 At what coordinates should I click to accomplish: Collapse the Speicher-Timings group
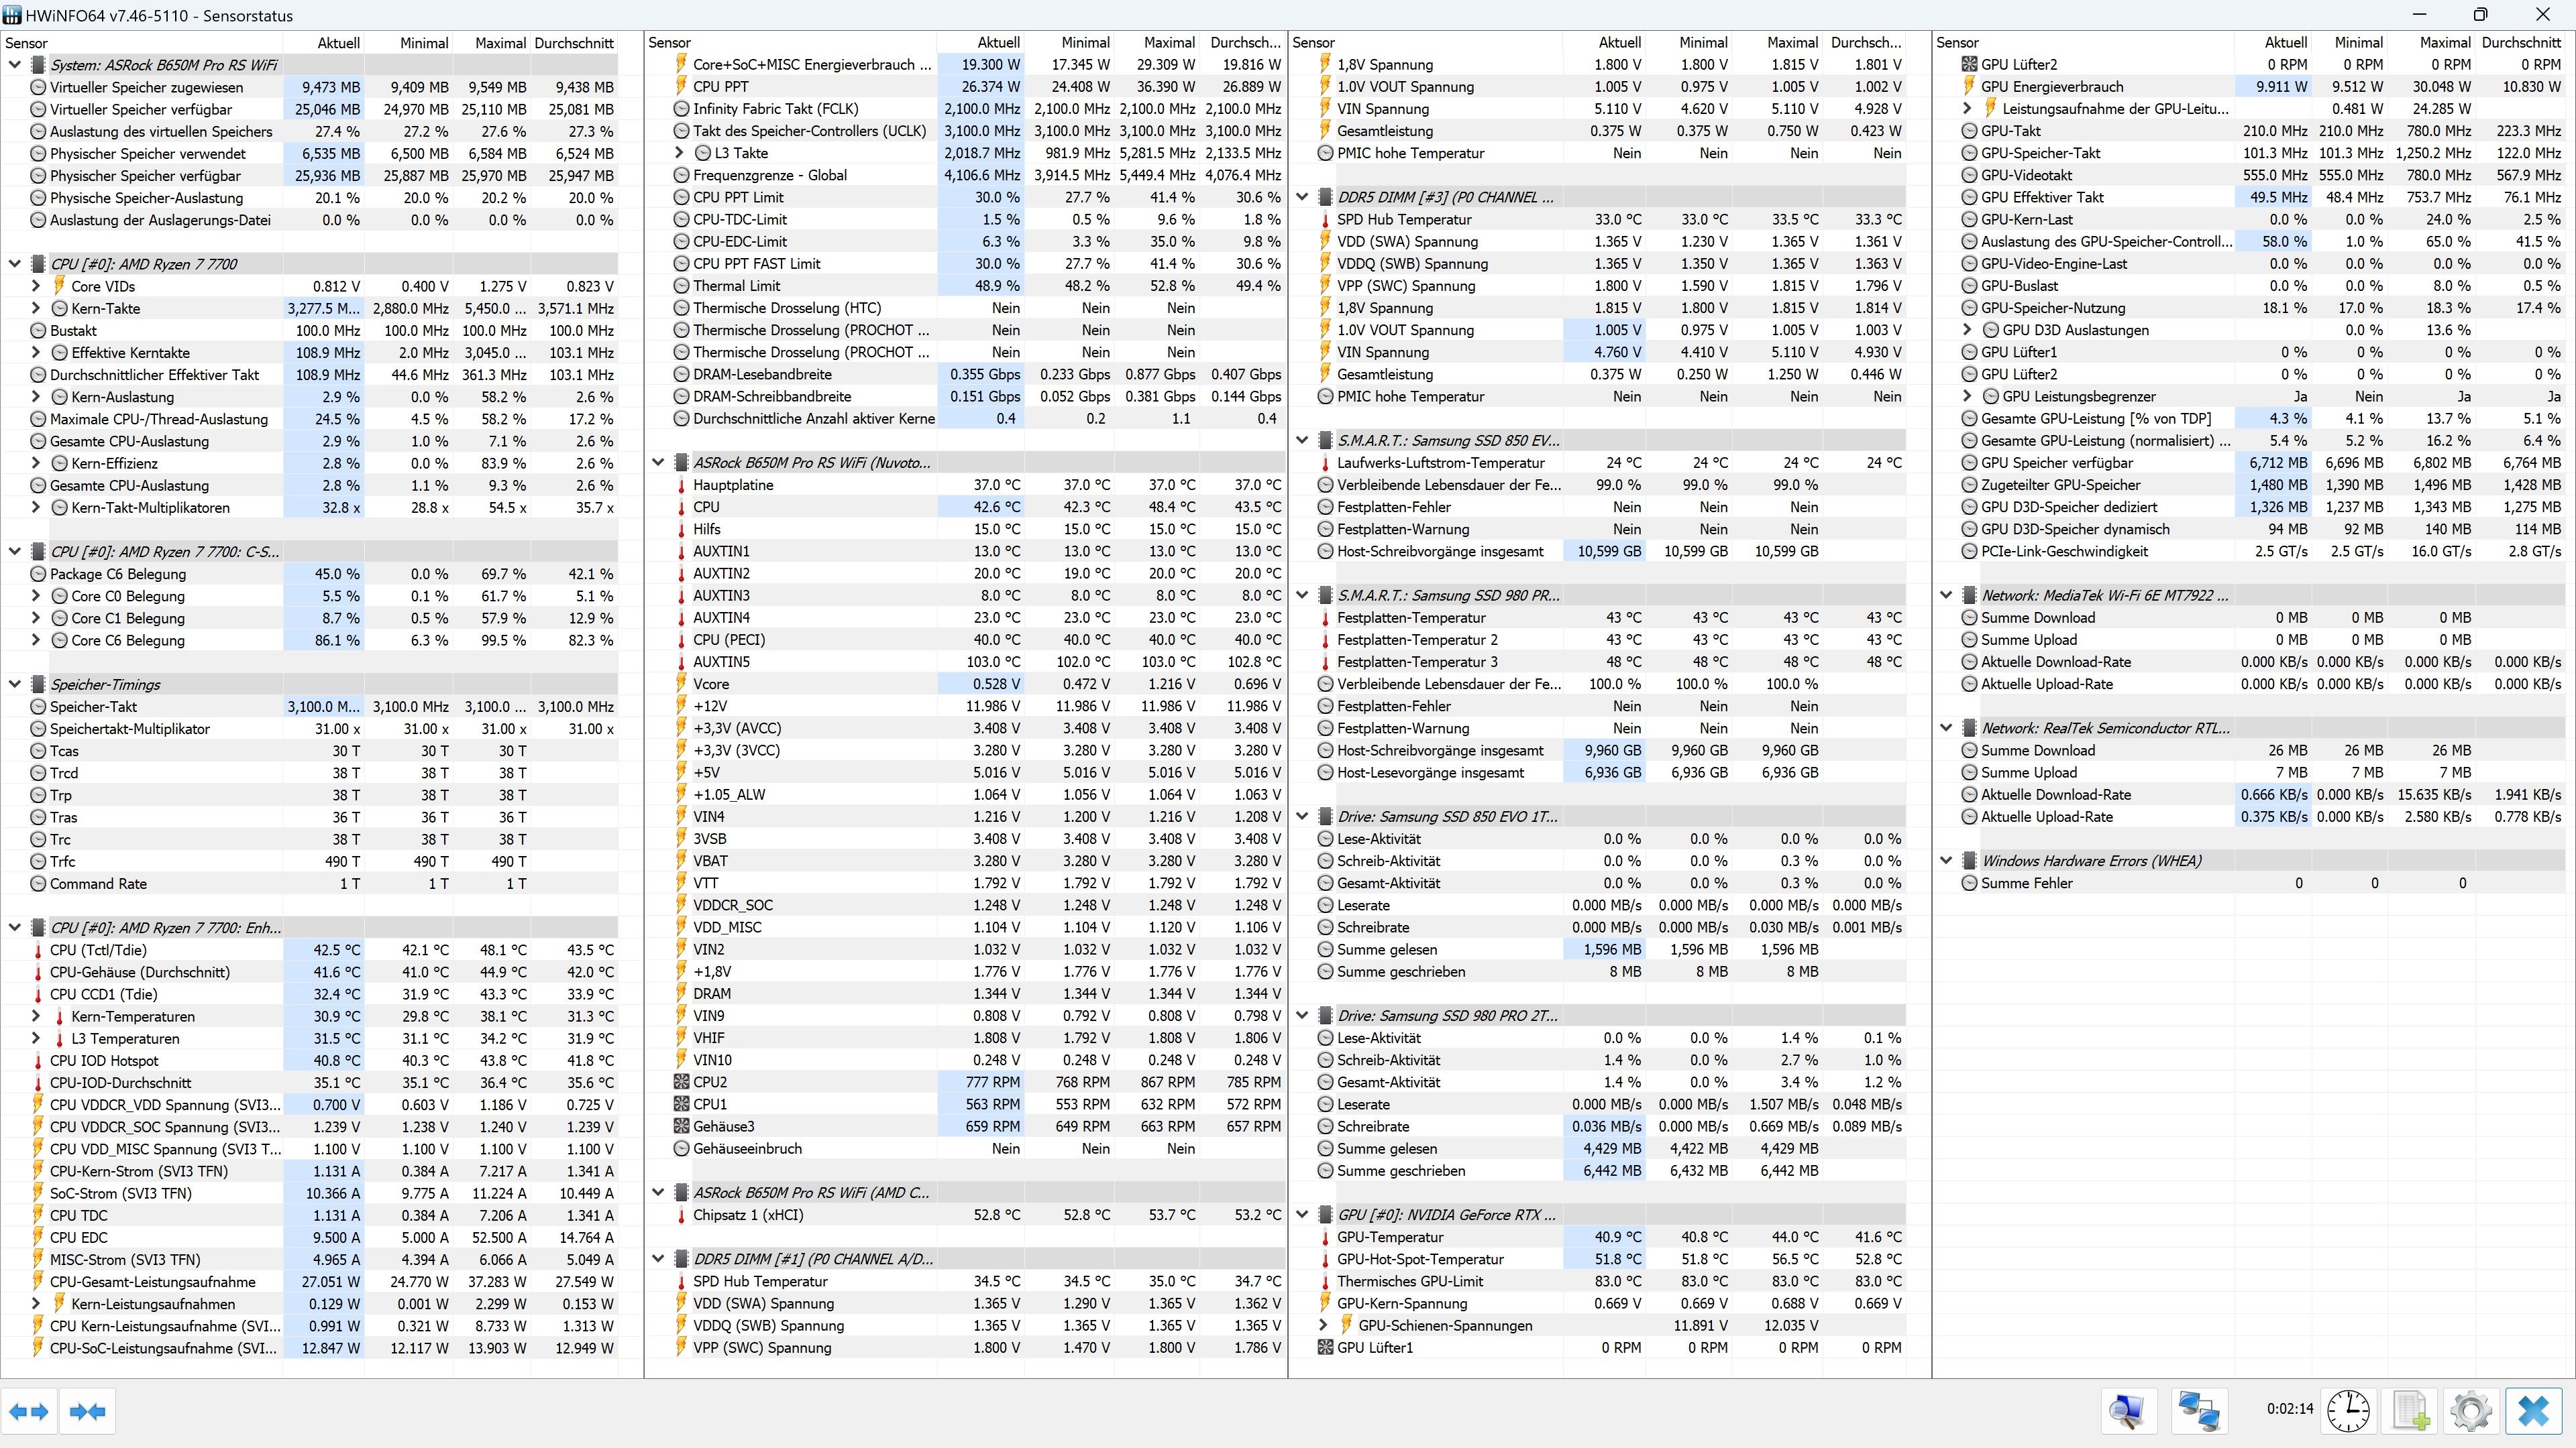click(15, 684)
